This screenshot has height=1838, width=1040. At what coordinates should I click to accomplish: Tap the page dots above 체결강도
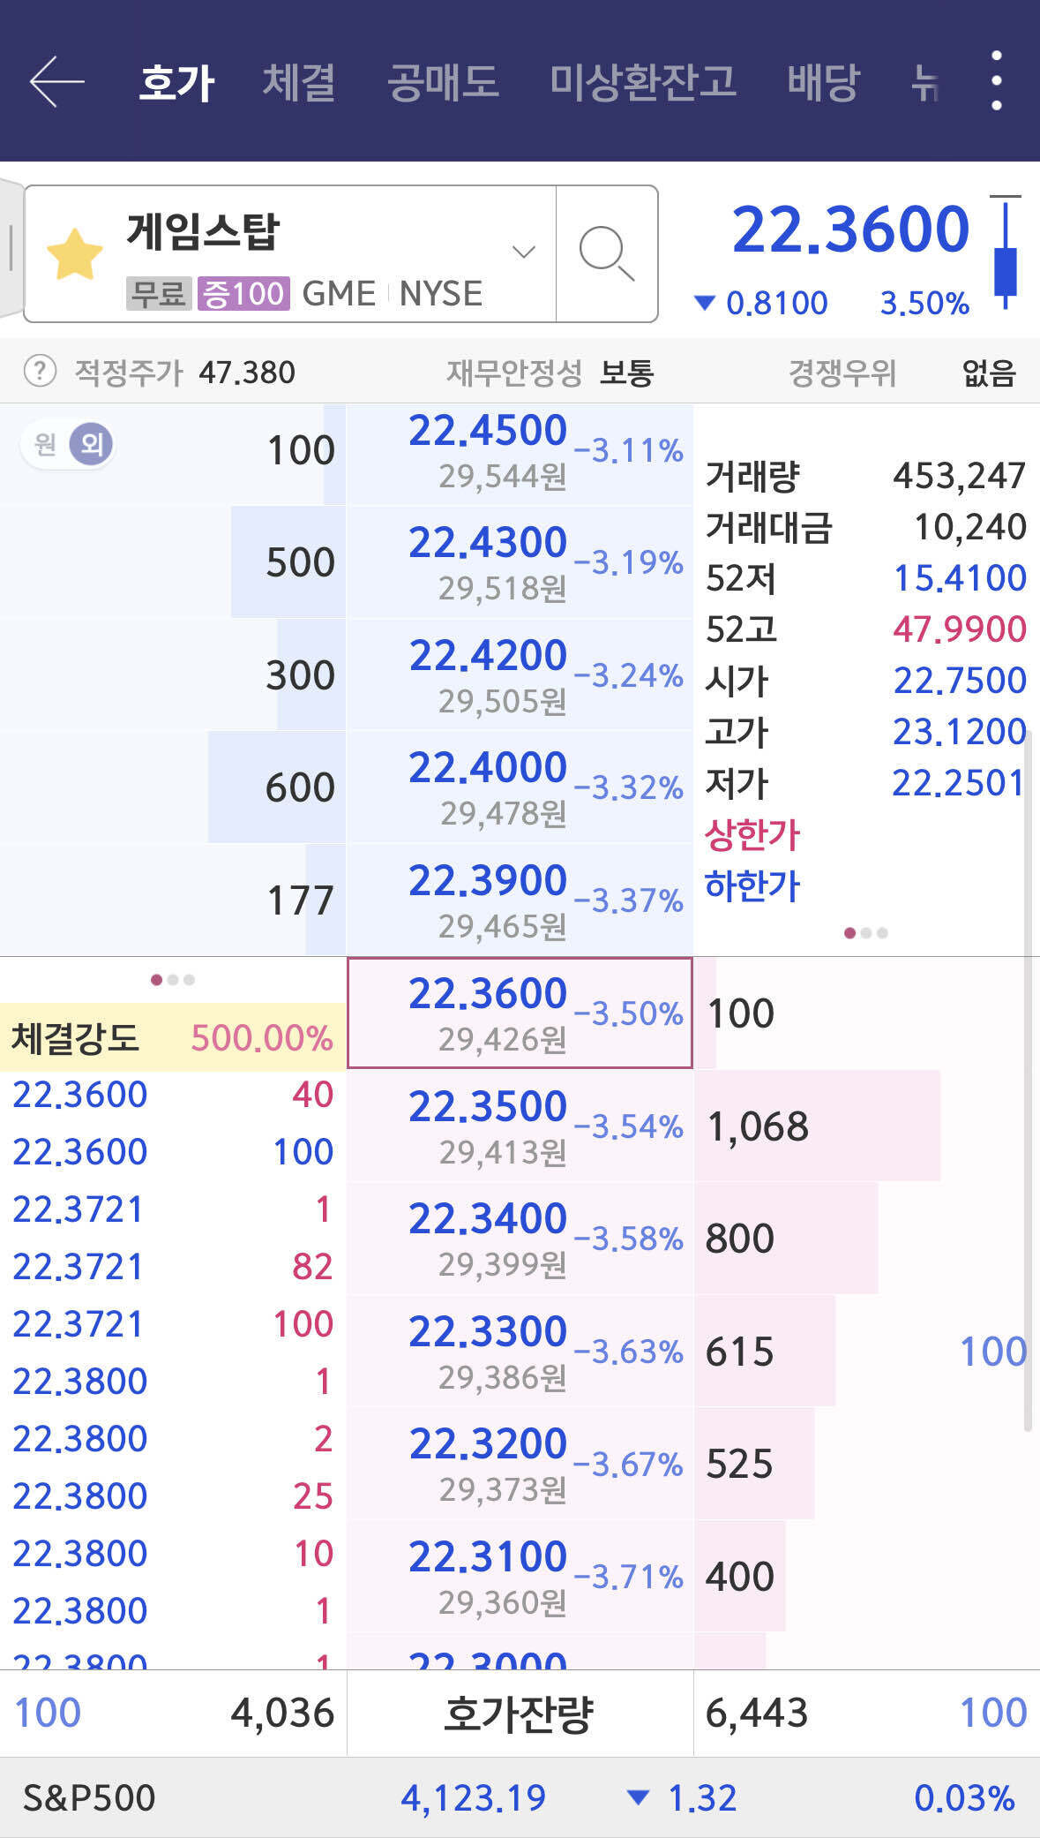coord(173,979)
